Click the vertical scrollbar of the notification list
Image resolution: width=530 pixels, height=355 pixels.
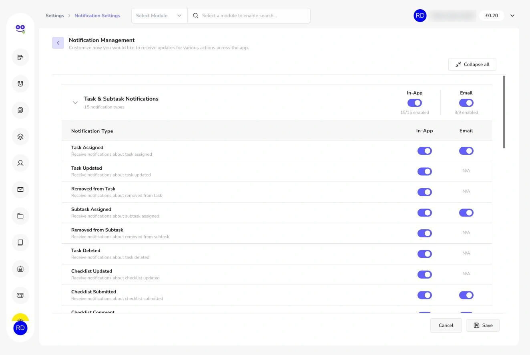[x=504, y=112]
